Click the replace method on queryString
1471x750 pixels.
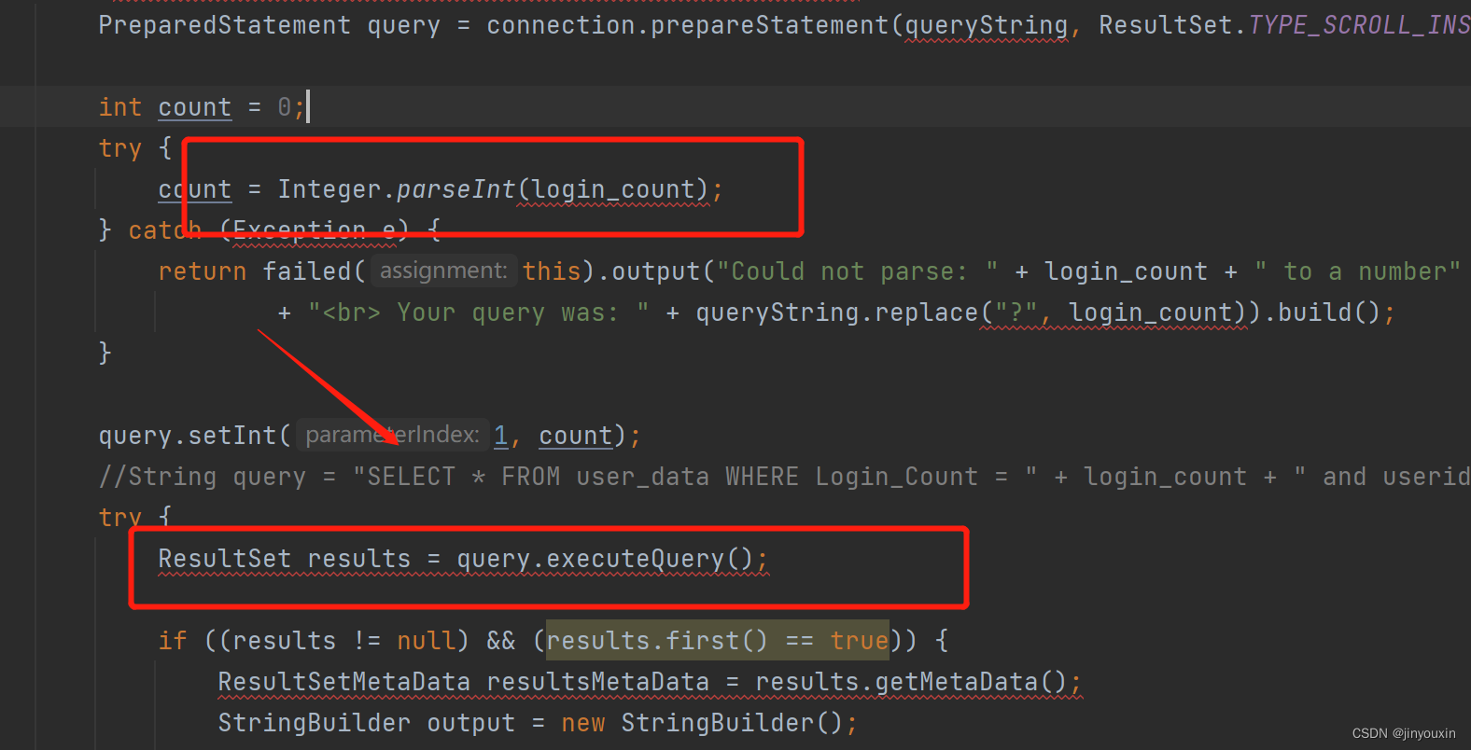(927, 312)
